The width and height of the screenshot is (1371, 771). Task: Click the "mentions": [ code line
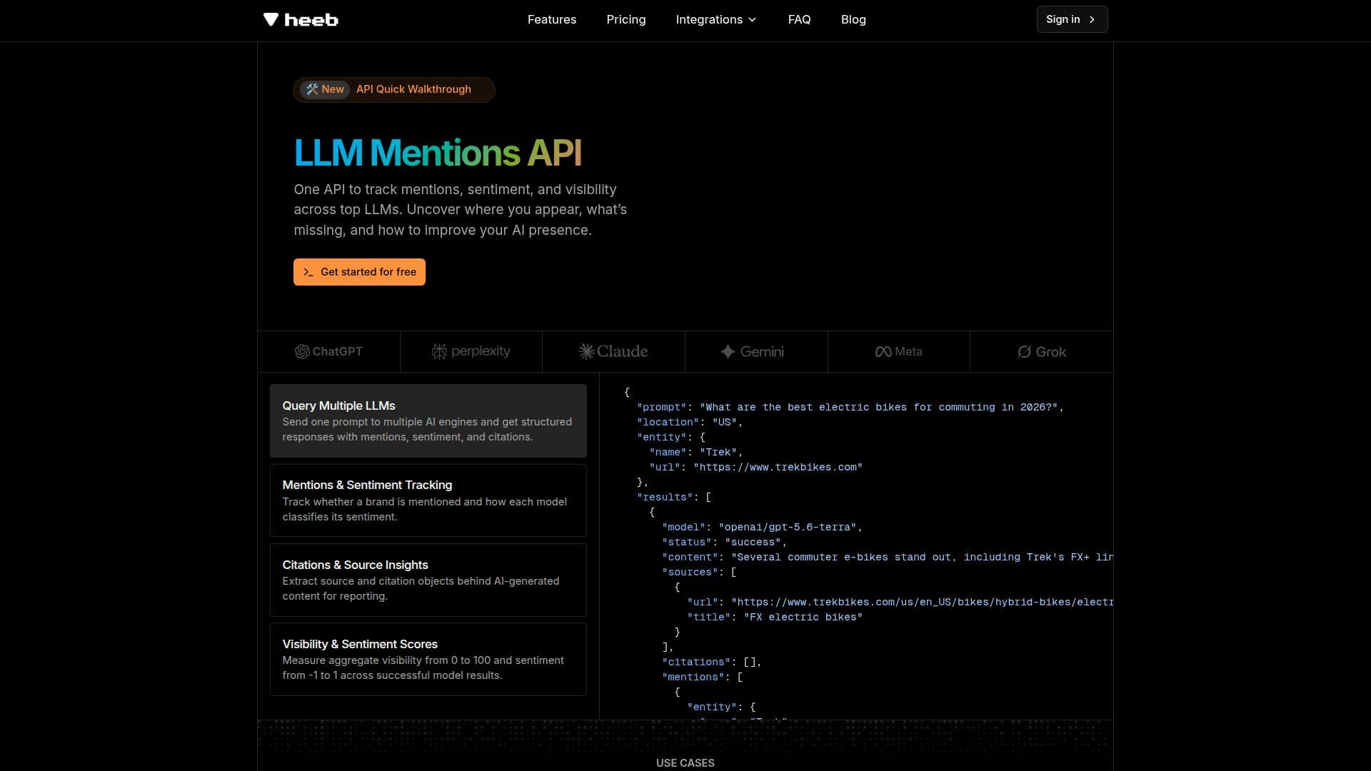[x=702, y=677]
